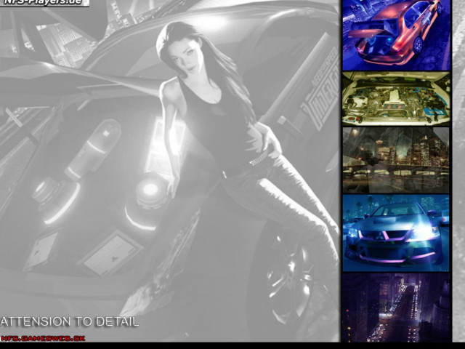
Task: Click the ATTENSION TO DETAIL caption
Action: [70, 321]
